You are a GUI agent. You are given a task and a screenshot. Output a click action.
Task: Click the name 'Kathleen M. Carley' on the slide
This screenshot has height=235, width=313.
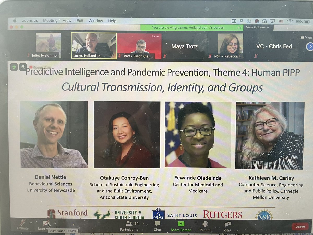pos(271,178)
